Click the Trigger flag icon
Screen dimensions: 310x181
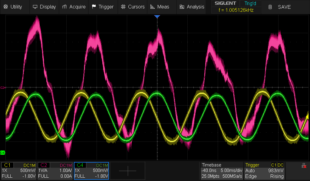(x=94, y=7)
